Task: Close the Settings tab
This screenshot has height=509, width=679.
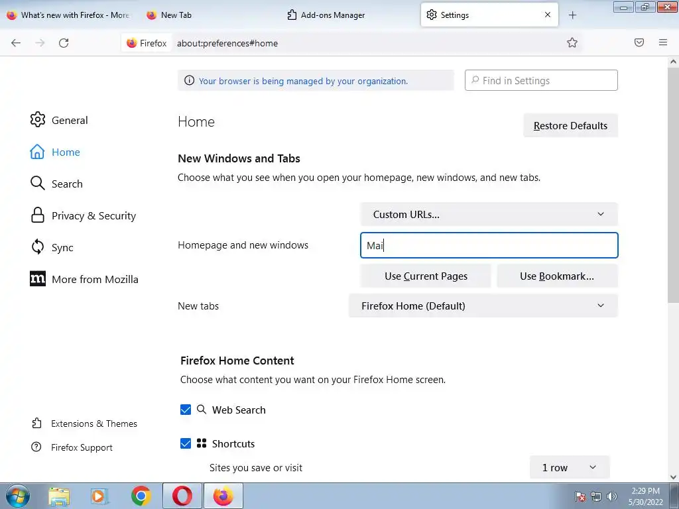Action: (x=547, y=15)
